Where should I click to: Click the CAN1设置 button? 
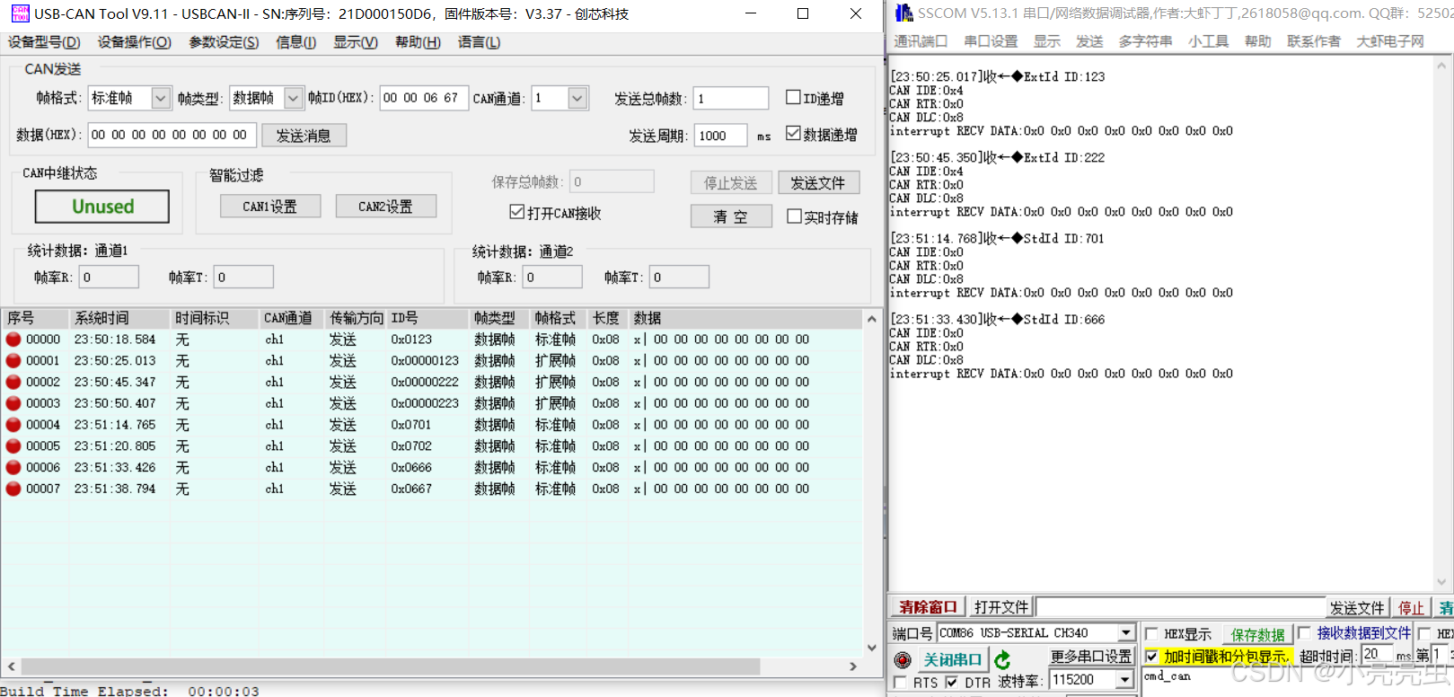point(270,207)
